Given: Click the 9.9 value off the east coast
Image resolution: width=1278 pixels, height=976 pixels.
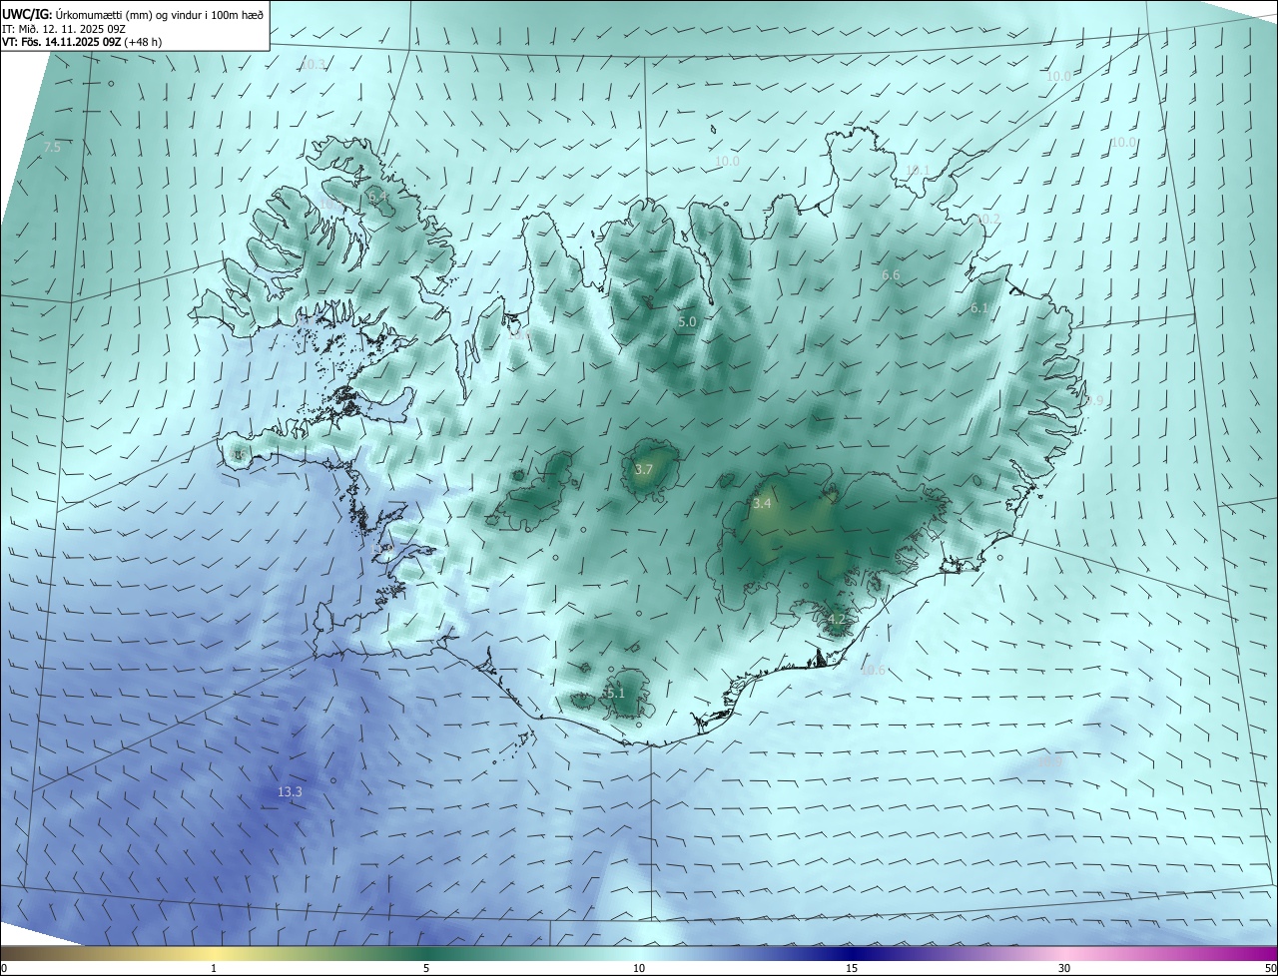Looking at the screenshot, I should [1093, 400].
